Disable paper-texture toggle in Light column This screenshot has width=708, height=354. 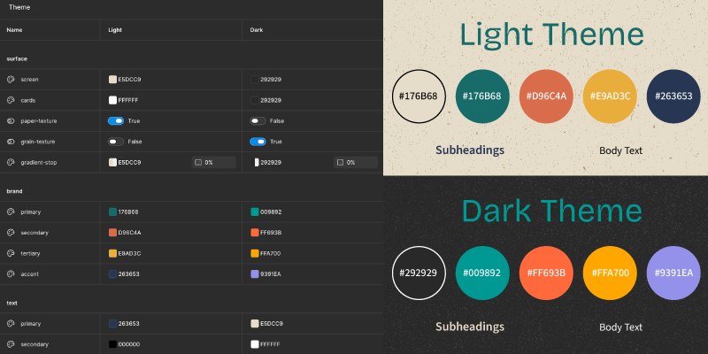click(116, 121)
